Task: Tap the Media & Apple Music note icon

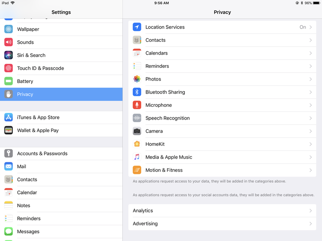Action: (x=137, y=157)
